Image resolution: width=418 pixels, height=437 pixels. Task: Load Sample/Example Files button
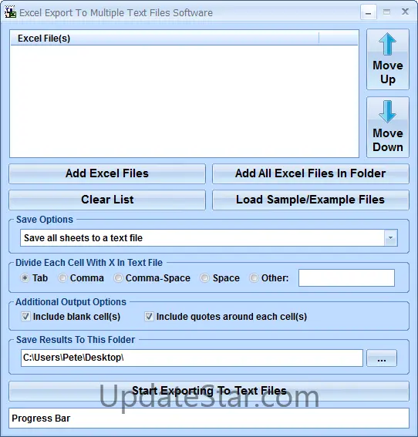point(311,200)
